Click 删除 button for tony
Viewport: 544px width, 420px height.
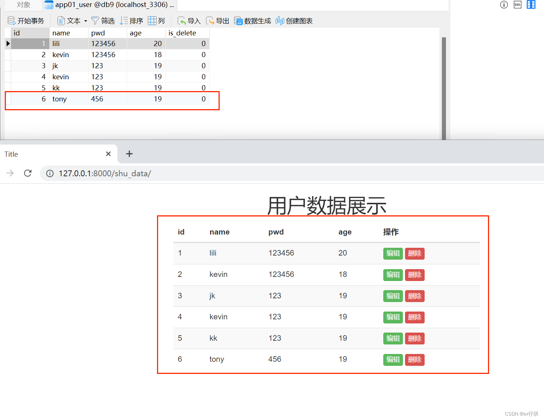[415, 360]
